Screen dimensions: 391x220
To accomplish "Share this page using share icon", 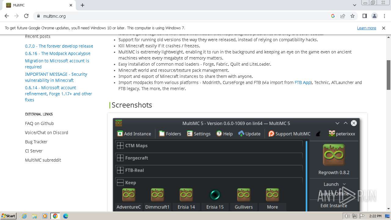I will pyautogui.click(x=343, y=16).
